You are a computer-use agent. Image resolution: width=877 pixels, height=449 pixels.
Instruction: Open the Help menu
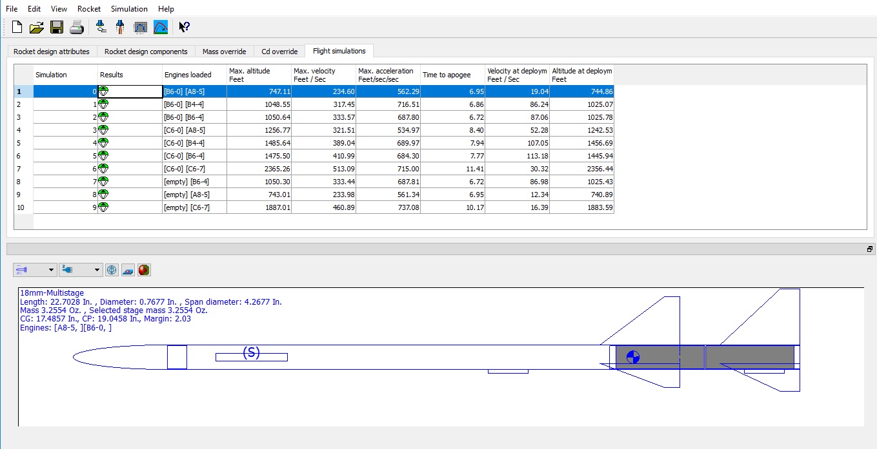point(166,9)
